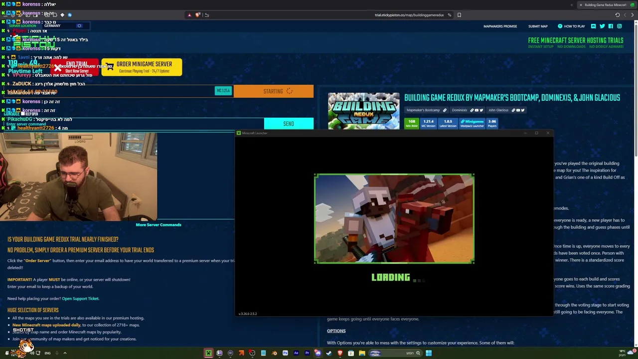Open the Mapmakers Promise menu item

pos(500,26)
